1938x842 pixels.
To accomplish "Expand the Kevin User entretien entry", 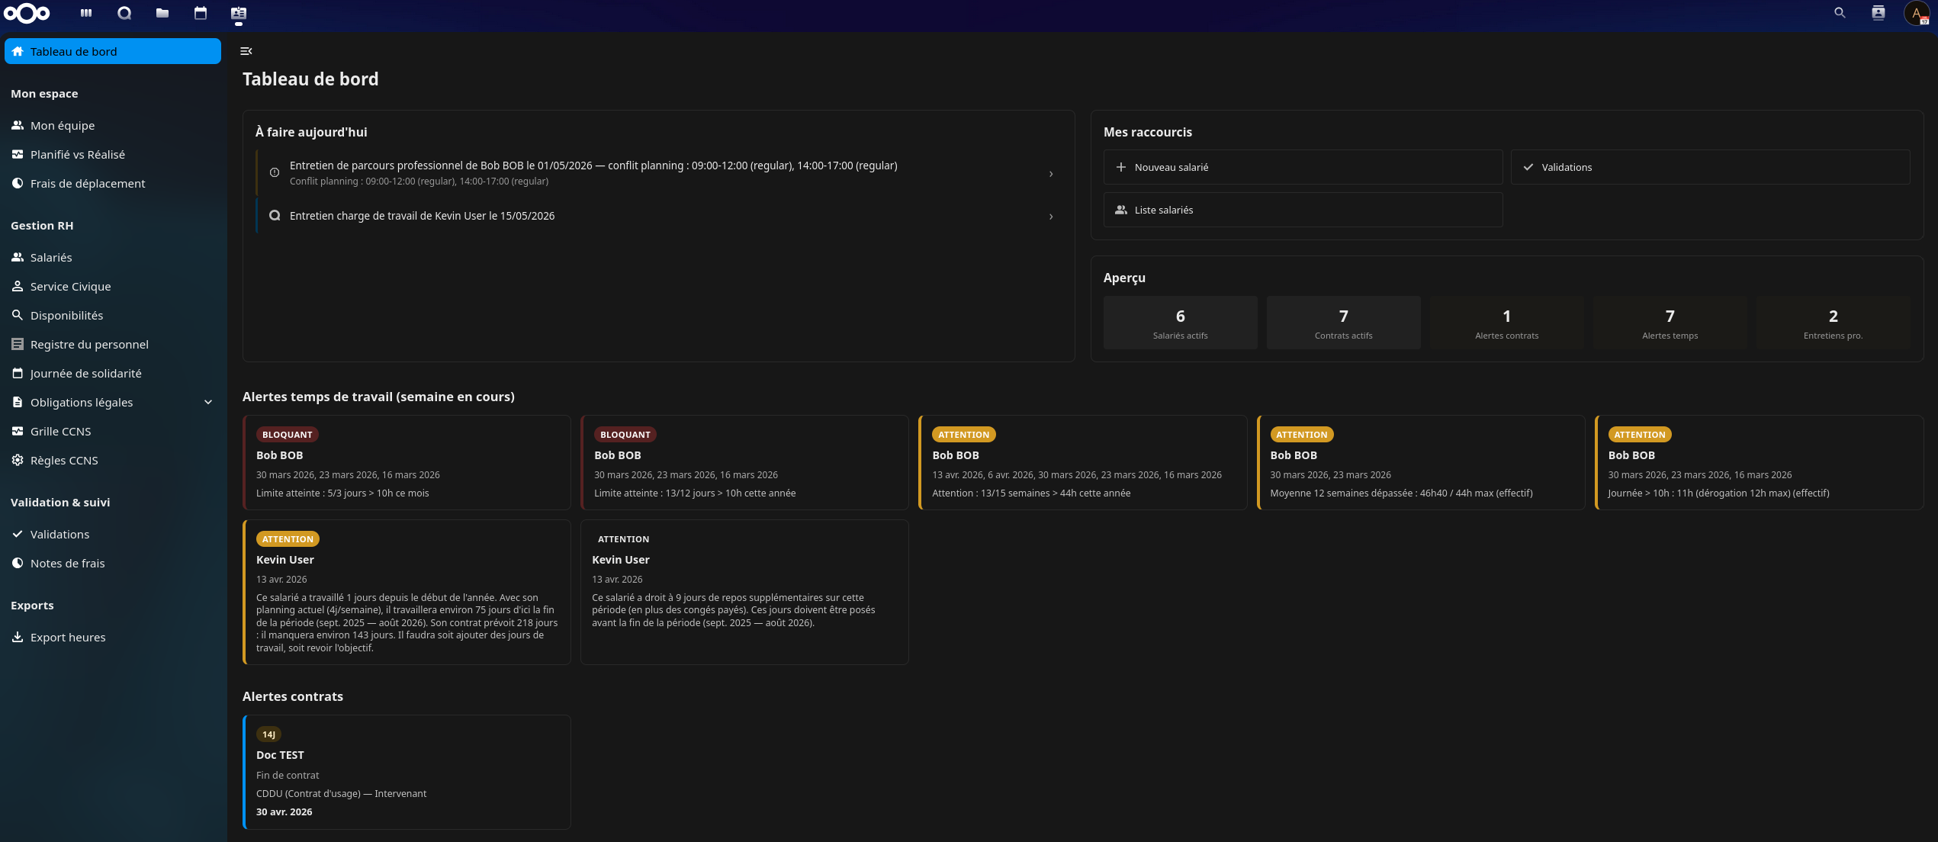I will [1050, 216].
